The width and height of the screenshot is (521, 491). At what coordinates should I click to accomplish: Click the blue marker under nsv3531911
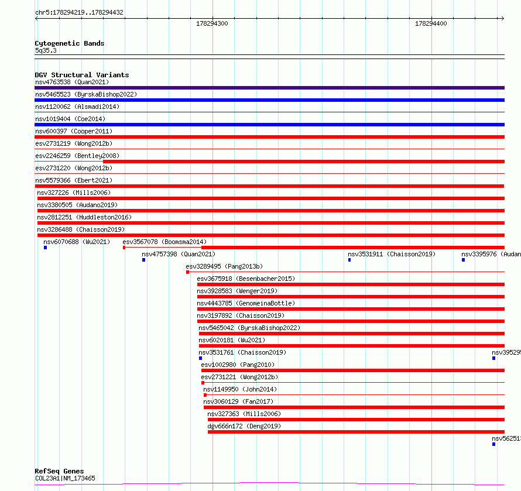tap(349, 260)
